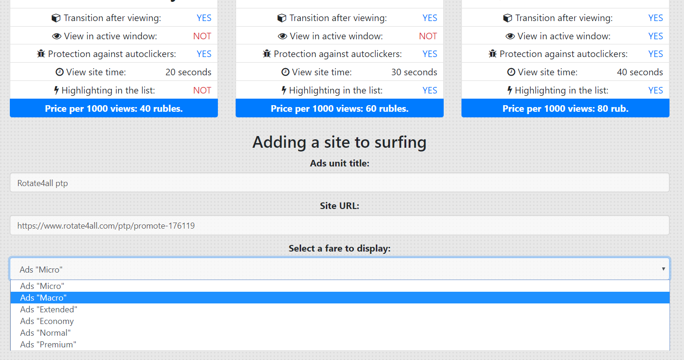Click the eye icon in the 80 rub. plan
Image resolution: width=684 pixels, height=360 pixels.
click(510, 36)
